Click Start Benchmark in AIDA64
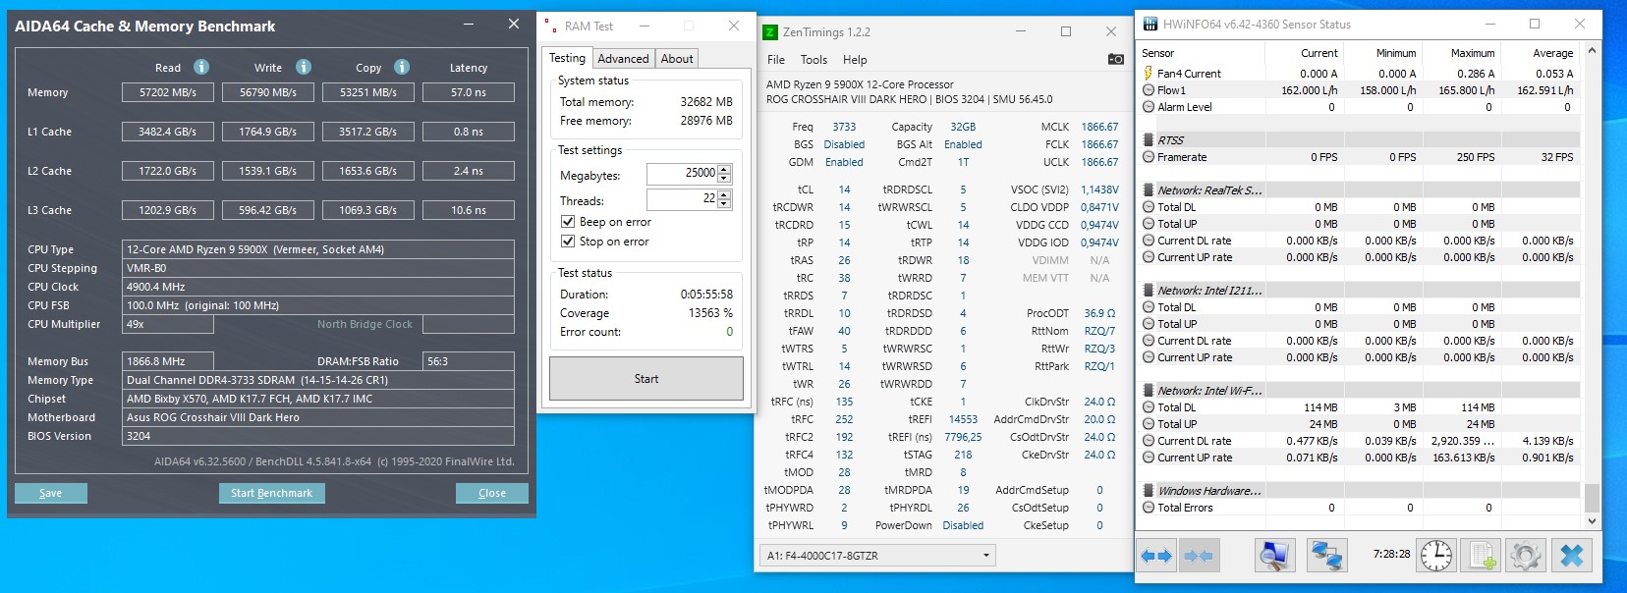 272,493
